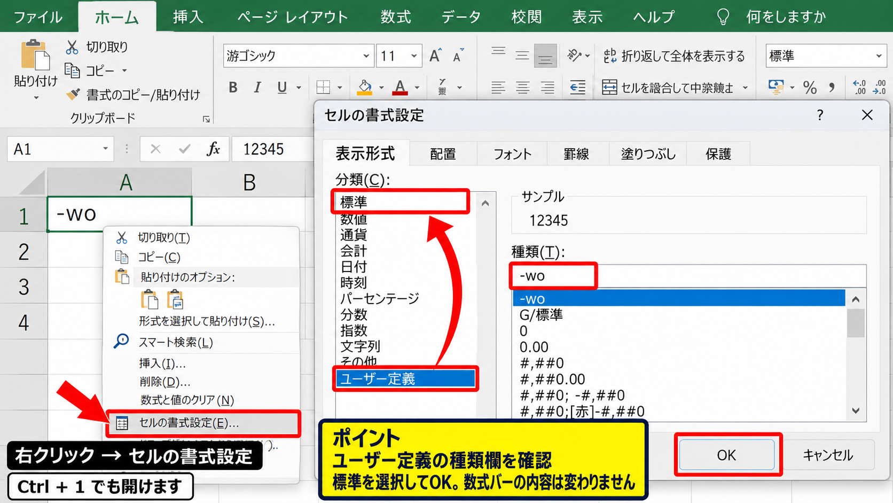Viewport: 893px width, 503px height.
Task: Click the fx insert function icon
Action: tap(213, 149)
